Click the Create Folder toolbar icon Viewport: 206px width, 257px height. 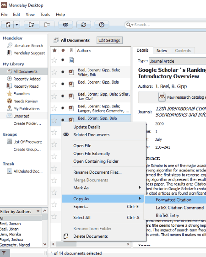tap(31, 25)
